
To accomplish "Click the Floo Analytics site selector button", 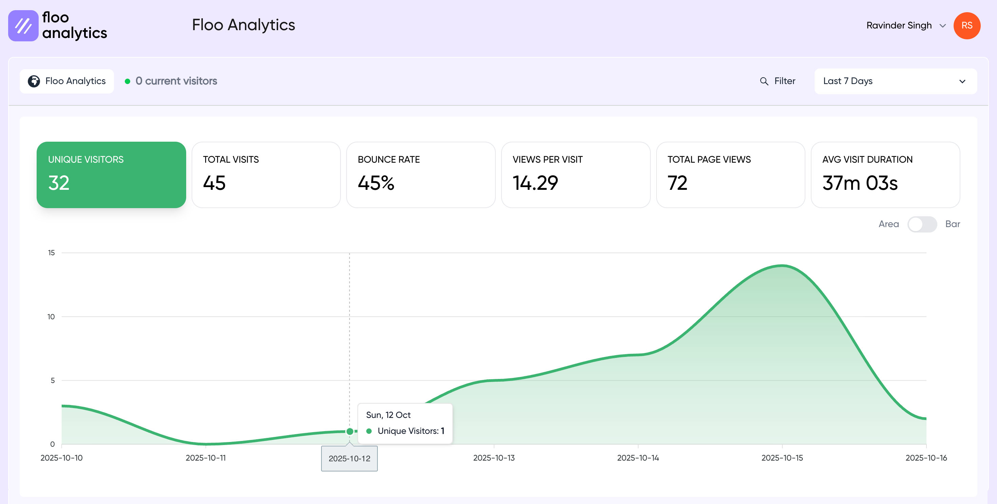I will click(66, 81).
